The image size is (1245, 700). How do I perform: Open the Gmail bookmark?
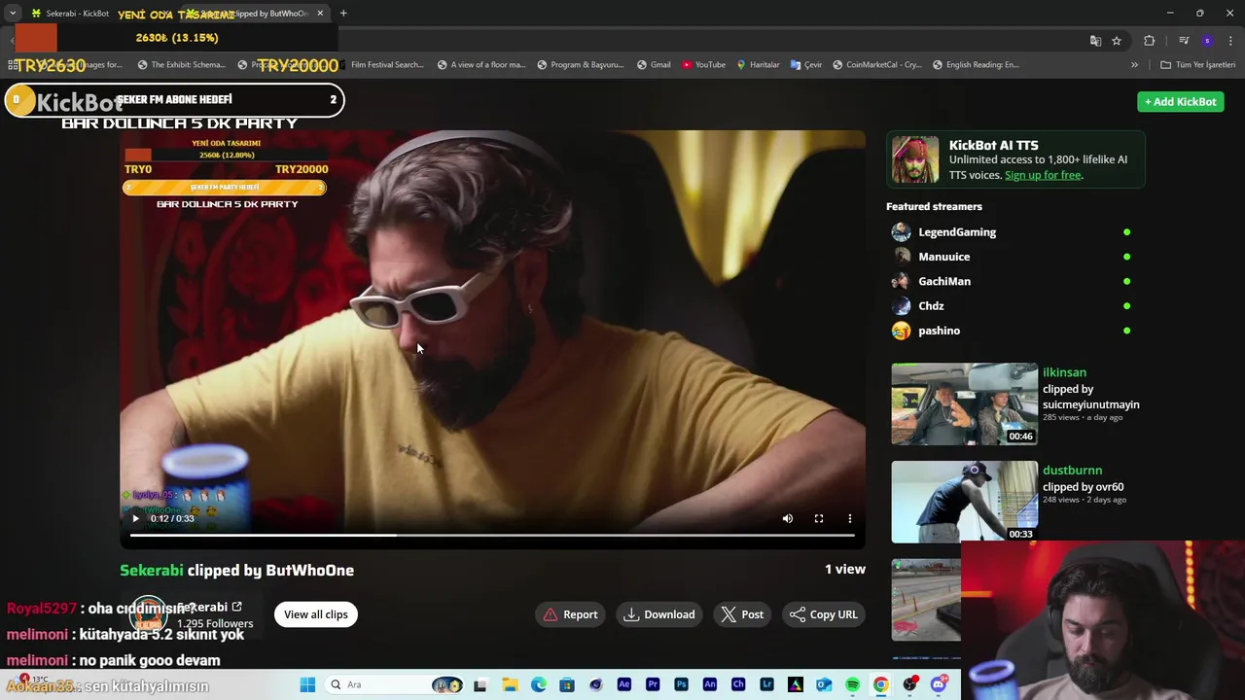654,65
